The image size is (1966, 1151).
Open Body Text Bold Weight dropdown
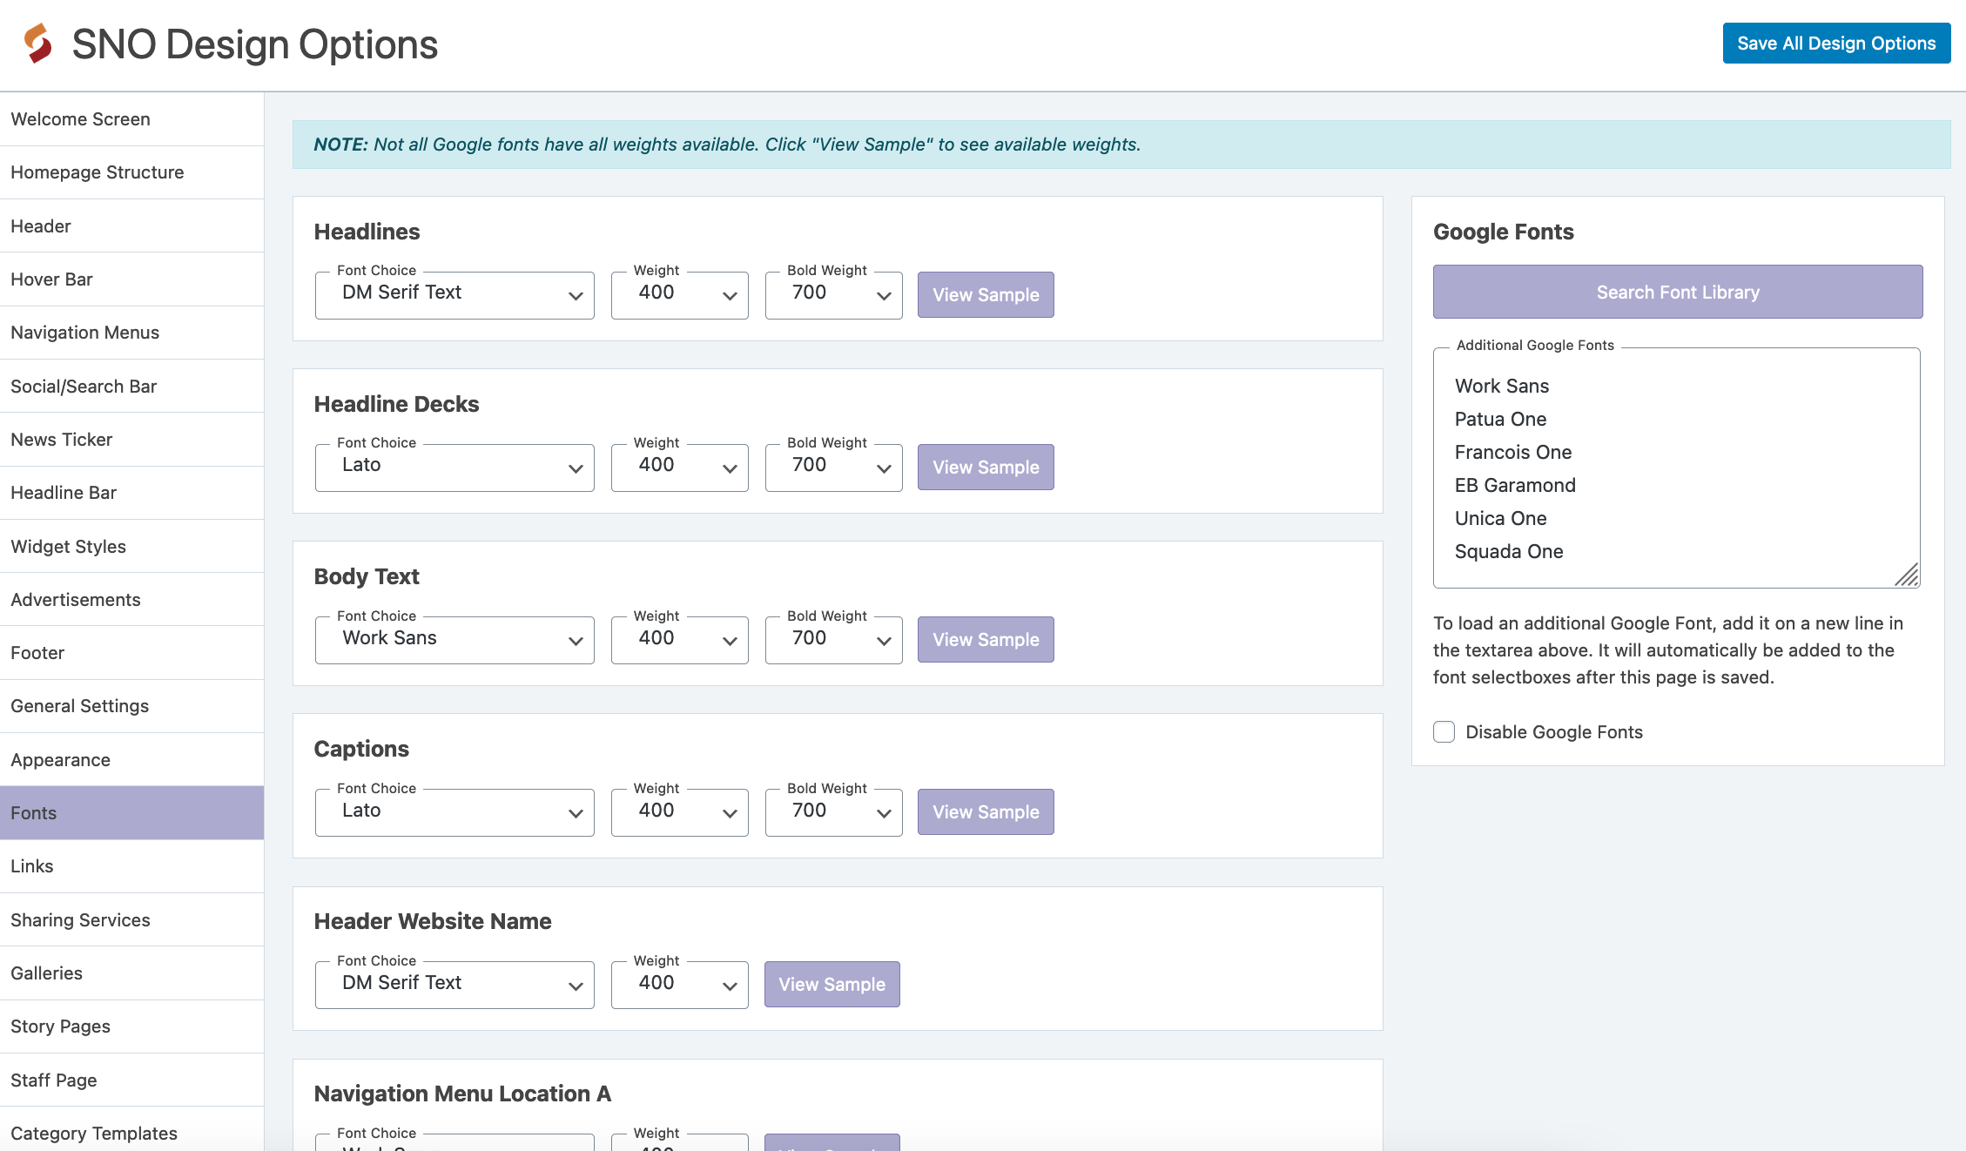pos(834,640)
